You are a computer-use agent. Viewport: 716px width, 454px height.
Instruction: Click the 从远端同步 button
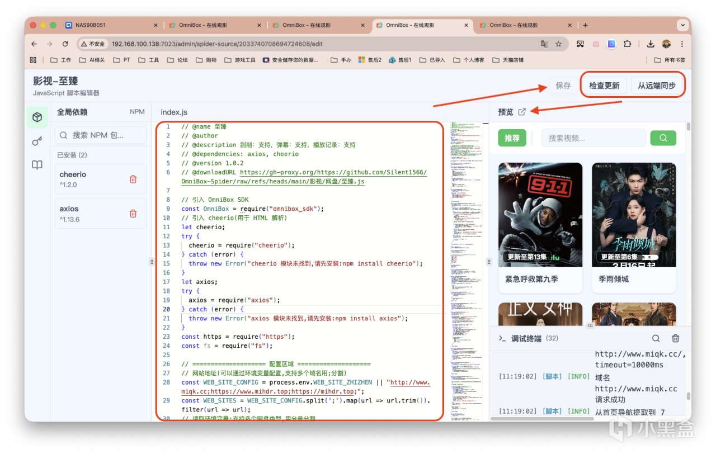[x=657, y=86]
